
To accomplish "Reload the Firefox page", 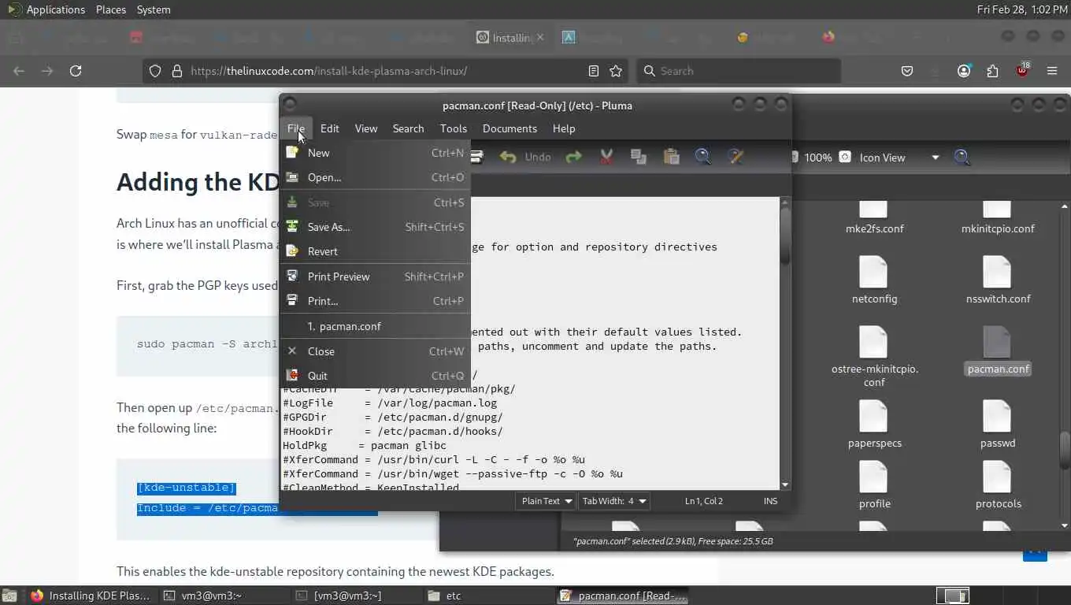I will pos(76,71).
